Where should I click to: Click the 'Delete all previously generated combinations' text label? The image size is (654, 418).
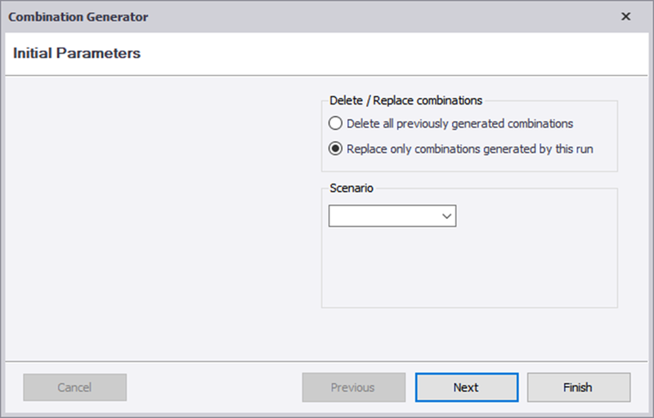[x=459, y=123]
